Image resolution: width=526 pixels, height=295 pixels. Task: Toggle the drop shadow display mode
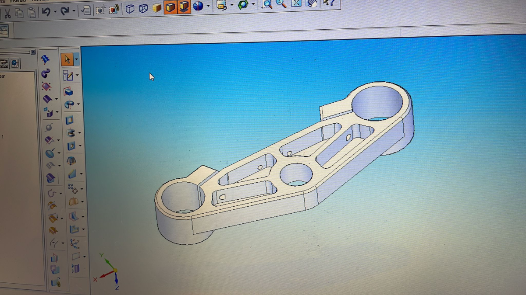click(x=184, y=7)
